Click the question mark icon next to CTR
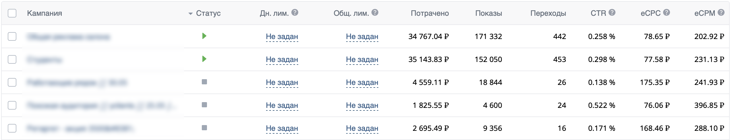This screenshot has width=732, height=140. click(612, 13)
